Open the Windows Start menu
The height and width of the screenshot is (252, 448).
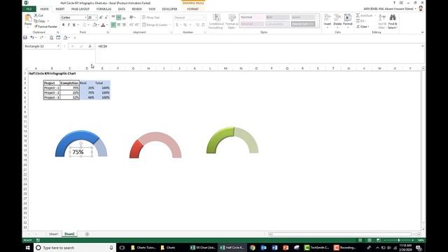pyautogui.click(x=28, y=248)
